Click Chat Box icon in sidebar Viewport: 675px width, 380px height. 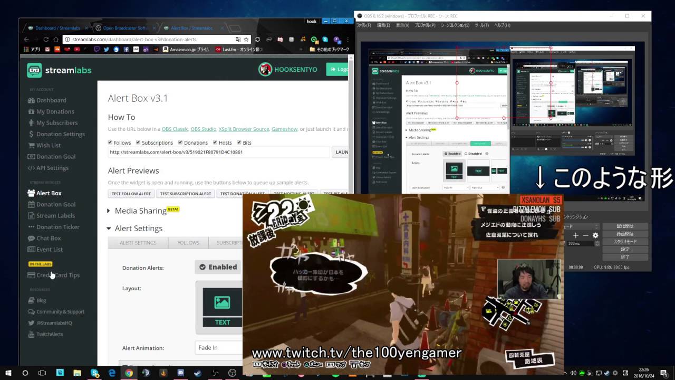[x=32, y=238]
